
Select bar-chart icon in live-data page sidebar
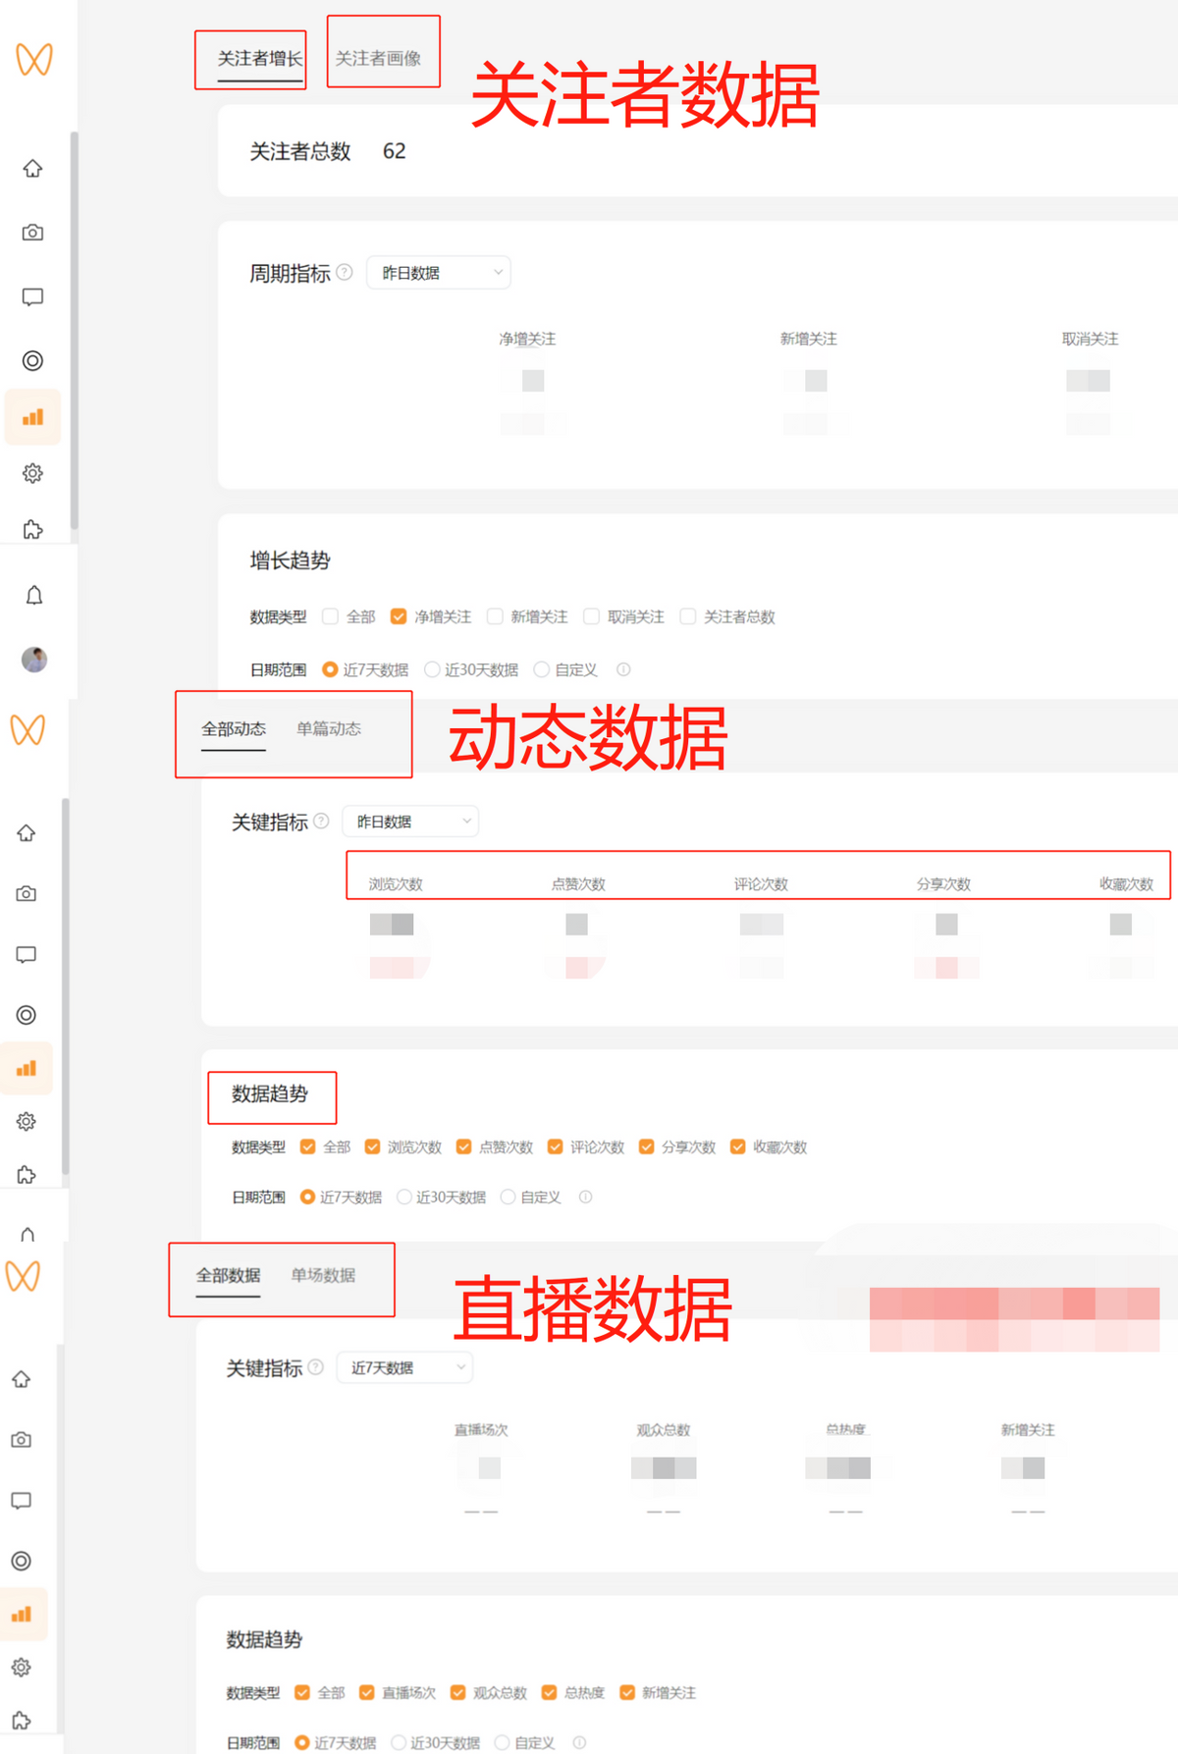(x=22, y=1614)
